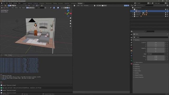
Task: Expand the Delta Transform panel
Action: (x=139, y=63)
